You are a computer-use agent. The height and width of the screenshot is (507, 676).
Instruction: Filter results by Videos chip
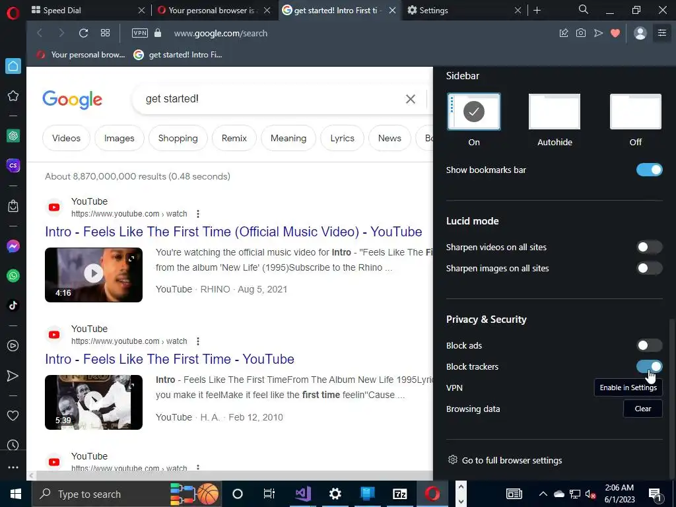point(67,138)
